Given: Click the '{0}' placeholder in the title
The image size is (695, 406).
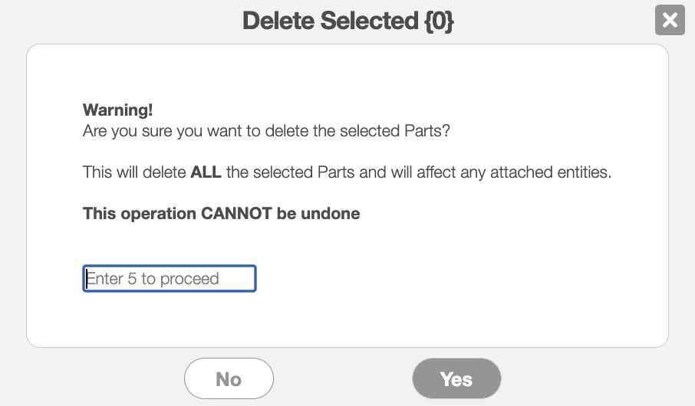Looking at the screenshot, I should (437, 21).
